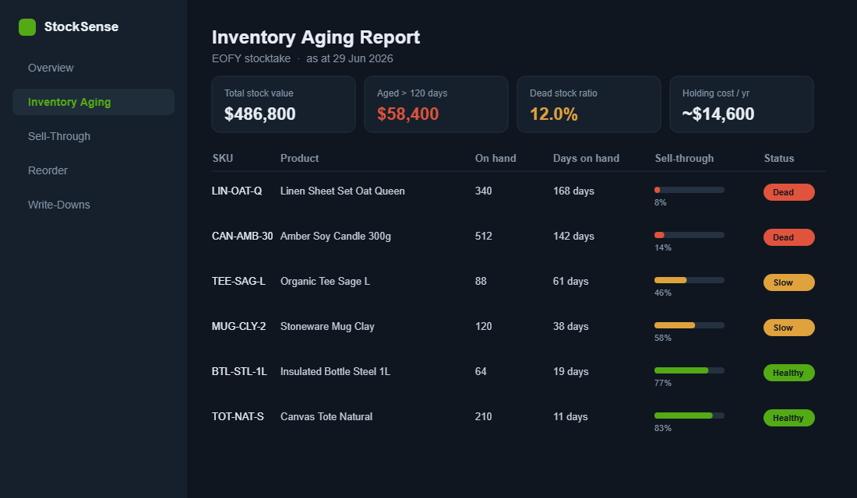Screen dimensions: 857x498
Task: Click on-hand quantity 340
Action: (x=483, y=191)
